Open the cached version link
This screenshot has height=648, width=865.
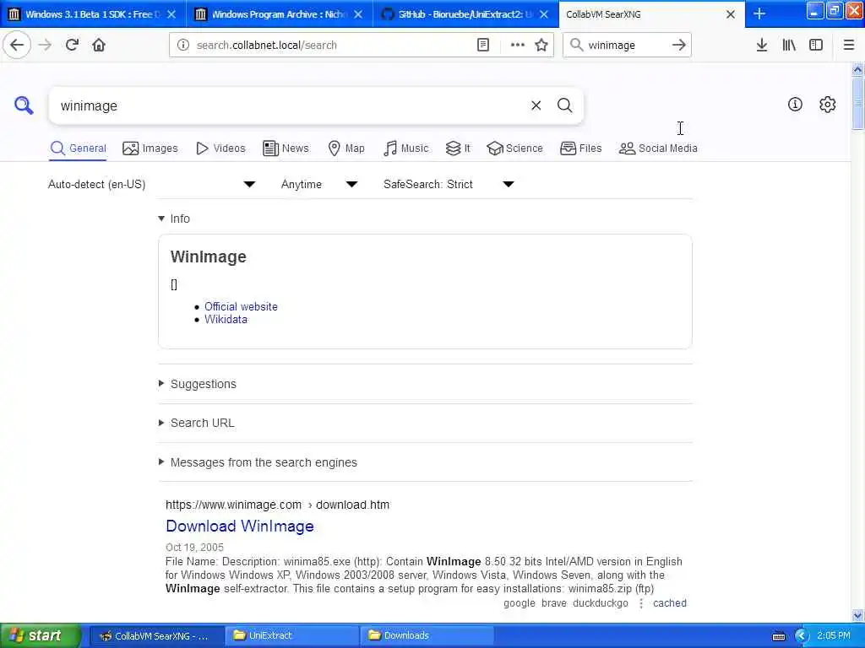[x=670, y=603]
